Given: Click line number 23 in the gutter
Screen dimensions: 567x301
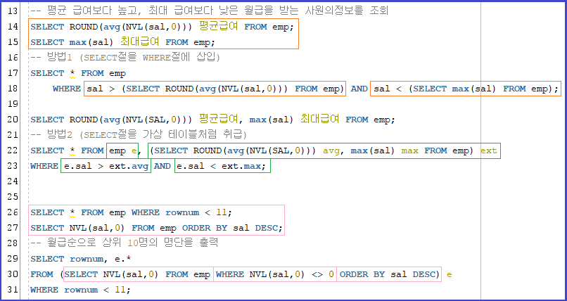Looking at the screenshot, I should pyautogui.click(x=12, y=166).
